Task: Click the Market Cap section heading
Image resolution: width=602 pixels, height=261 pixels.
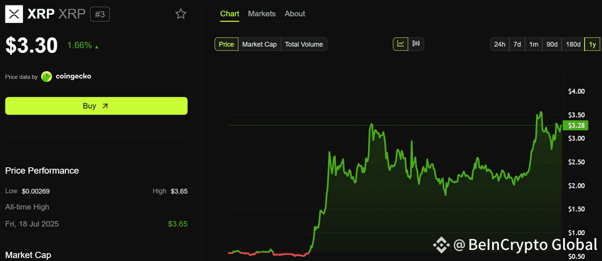Action: tap(28, 255)
